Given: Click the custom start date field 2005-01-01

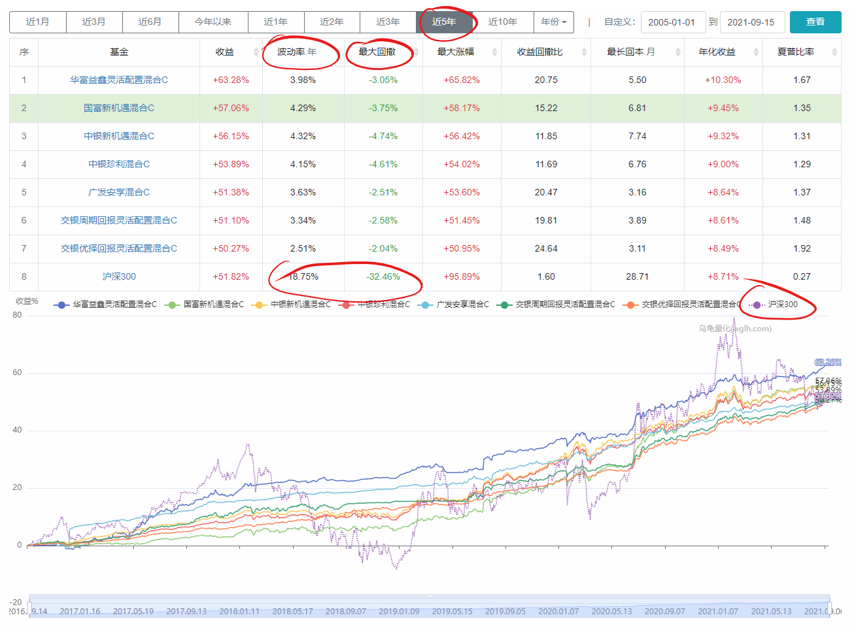Looking at the screenshot, I should pos(673,22).
